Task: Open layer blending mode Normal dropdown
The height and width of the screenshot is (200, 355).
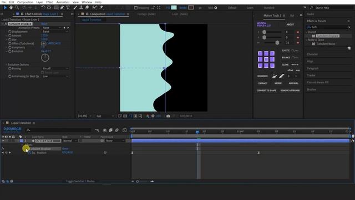Action: (70, 141)
